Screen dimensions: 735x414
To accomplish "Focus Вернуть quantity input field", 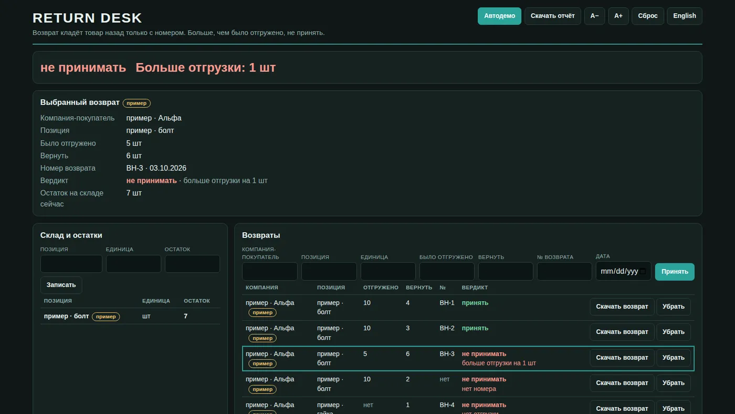I will [x=506, y=272].
